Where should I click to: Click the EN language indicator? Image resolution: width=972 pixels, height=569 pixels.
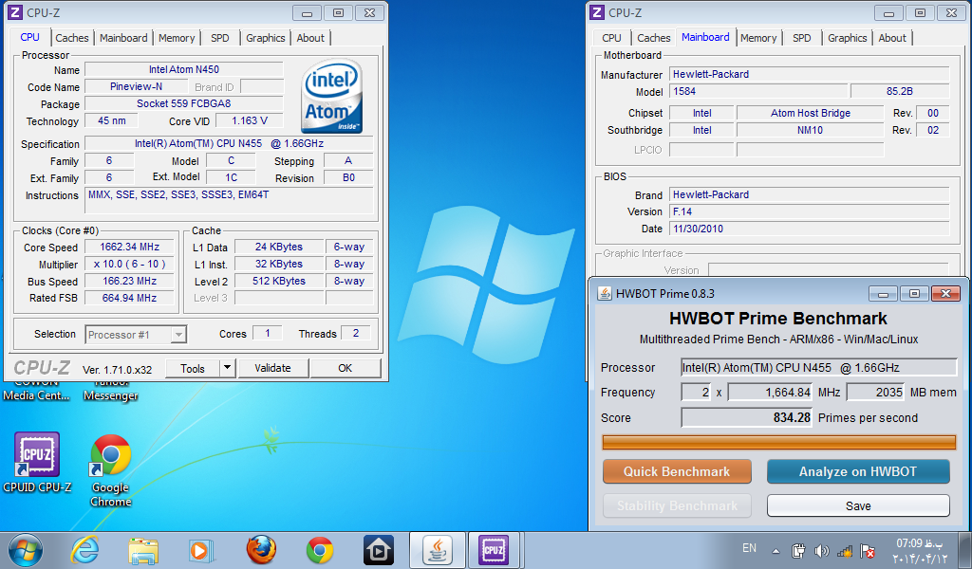click(x=749, y=548)
